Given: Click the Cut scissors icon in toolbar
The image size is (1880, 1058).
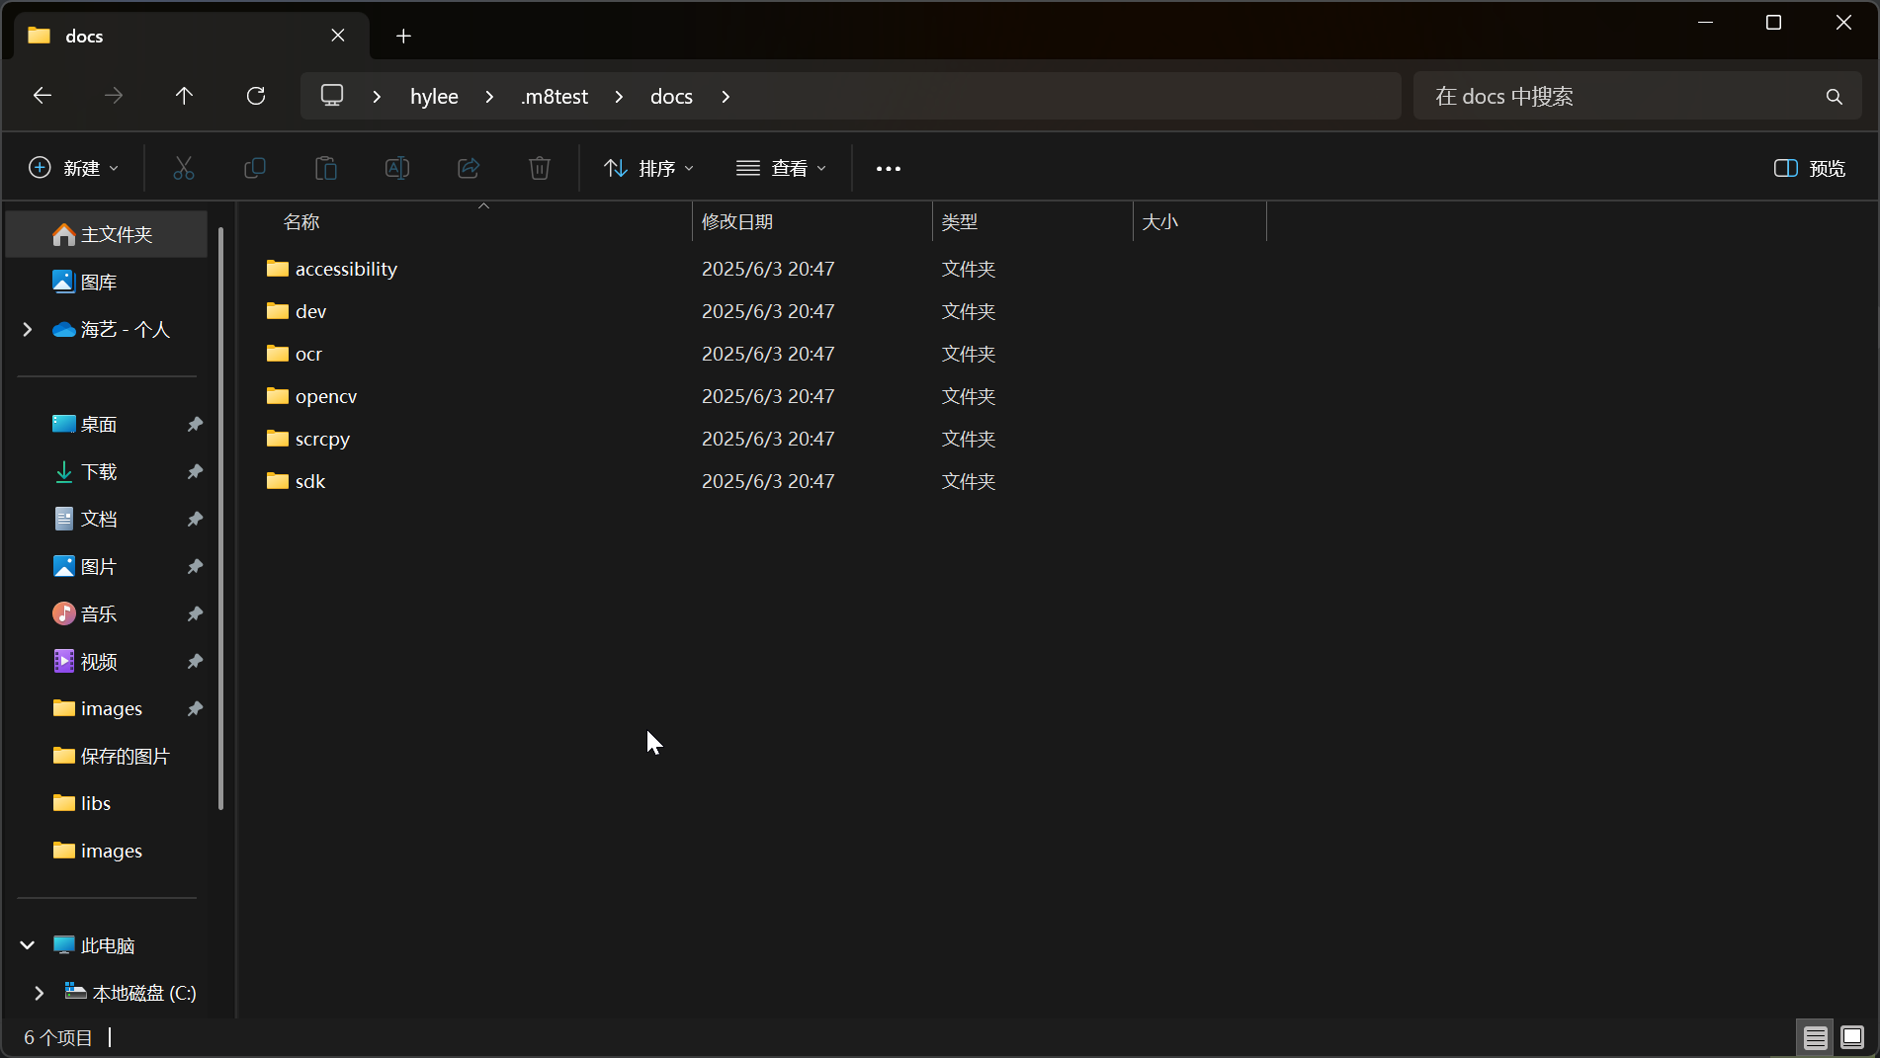Looking at the screenshot, I should pos(184,168).
